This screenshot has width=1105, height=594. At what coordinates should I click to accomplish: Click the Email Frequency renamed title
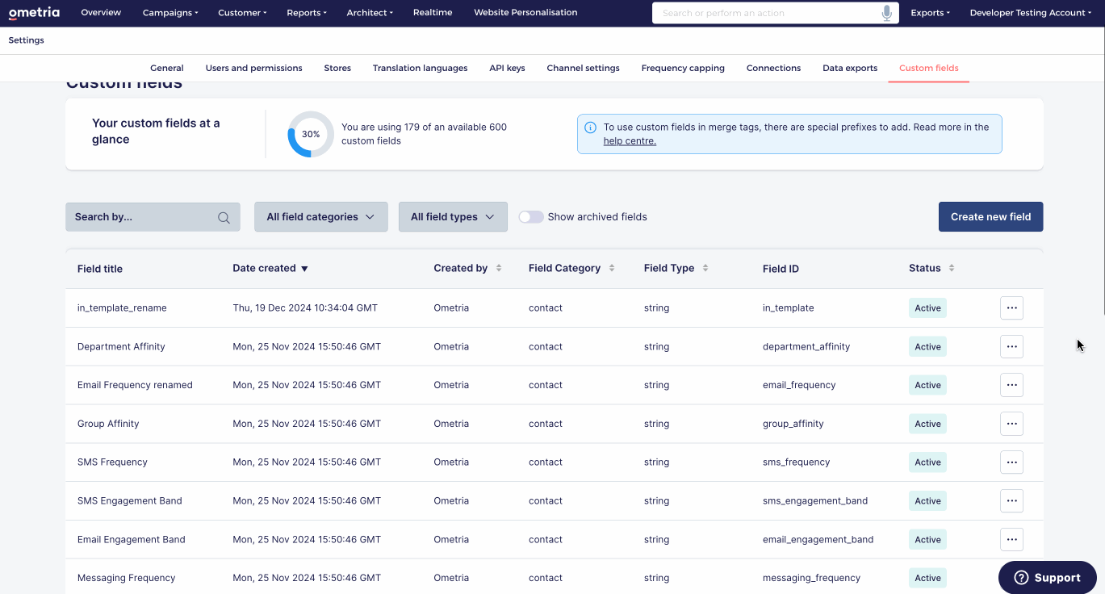click(x=135, y=385)
